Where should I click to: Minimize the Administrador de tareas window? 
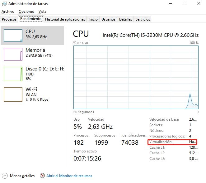(171, 4)
